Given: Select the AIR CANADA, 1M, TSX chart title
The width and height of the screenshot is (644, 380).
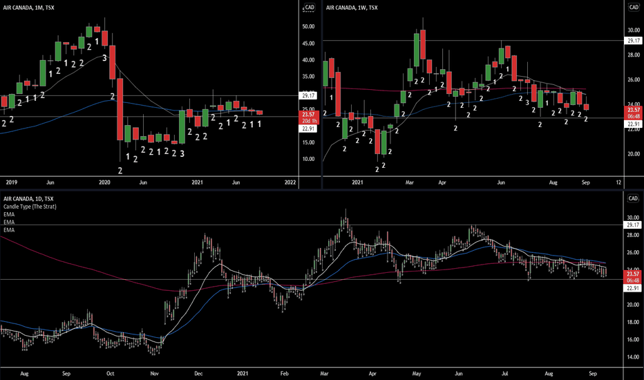Looking at the screenshot, I should click(29, 8).
